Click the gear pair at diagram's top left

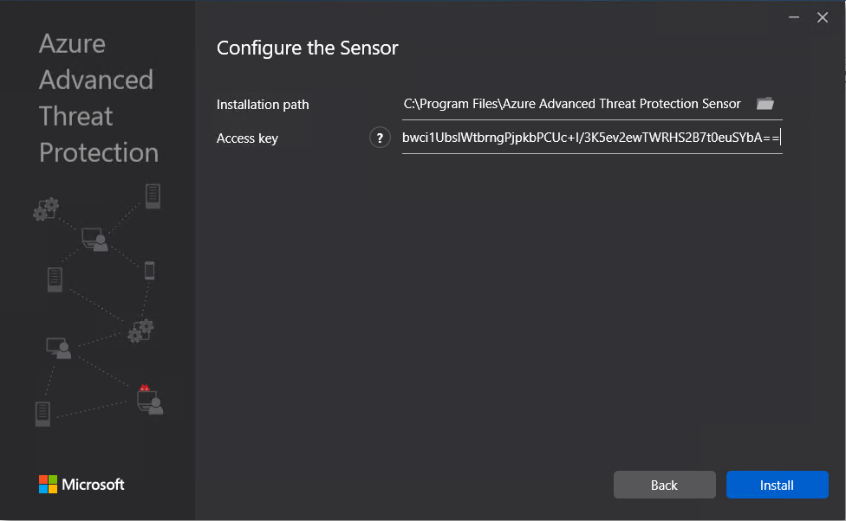click(45, 209)
